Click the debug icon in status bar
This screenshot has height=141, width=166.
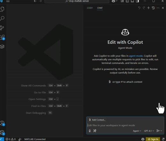click(20, 139)
